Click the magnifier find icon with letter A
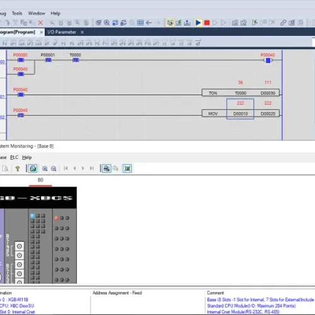The width and height of the screenshot is (315, 315). point(106,23)
